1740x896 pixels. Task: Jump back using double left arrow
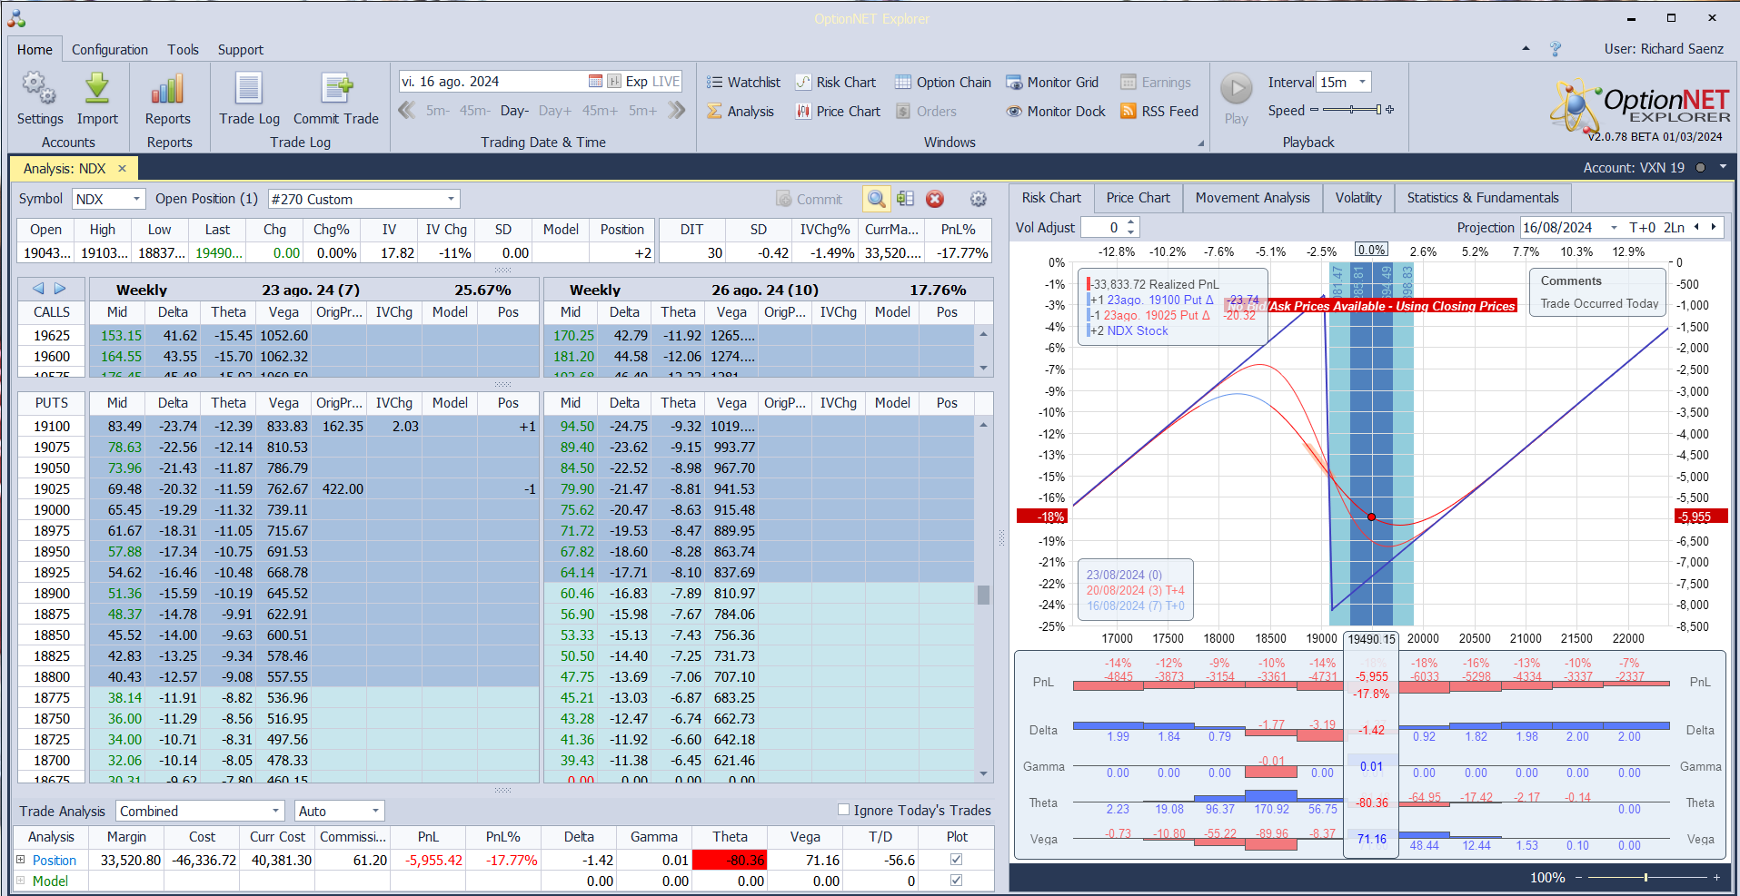(x=407, y=110)
